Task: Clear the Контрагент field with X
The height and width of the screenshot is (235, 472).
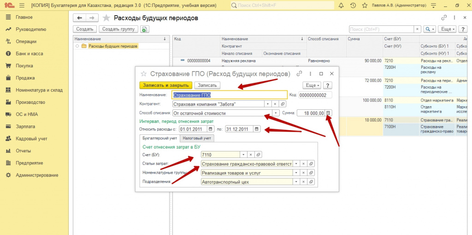Action: (x=275, y=104)
